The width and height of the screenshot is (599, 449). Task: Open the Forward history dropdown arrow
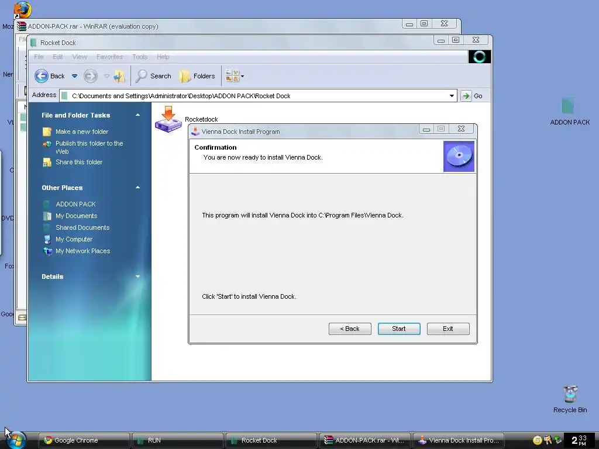click(106, 76)
